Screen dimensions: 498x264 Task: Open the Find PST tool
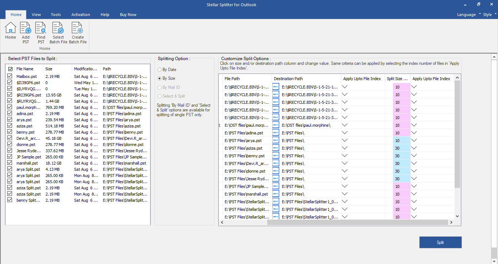pos(41,33)
